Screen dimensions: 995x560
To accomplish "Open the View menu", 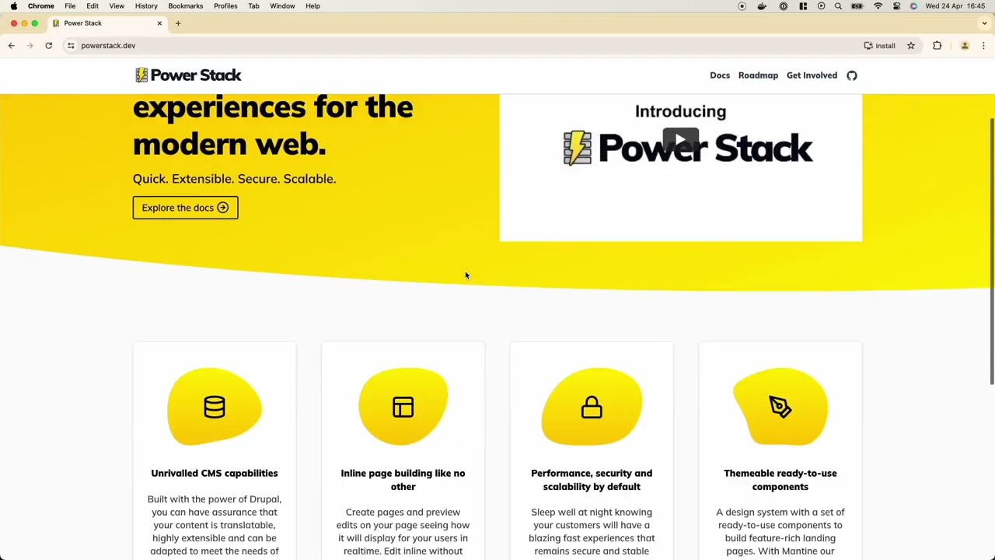I will tap(117, 6).
